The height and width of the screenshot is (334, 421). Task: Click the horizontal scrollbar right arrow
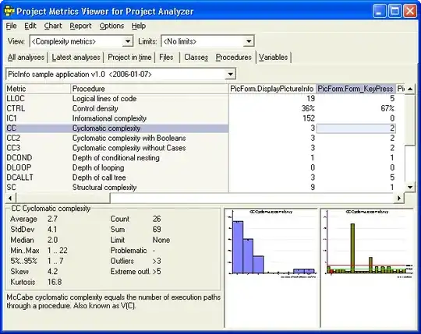399,198
